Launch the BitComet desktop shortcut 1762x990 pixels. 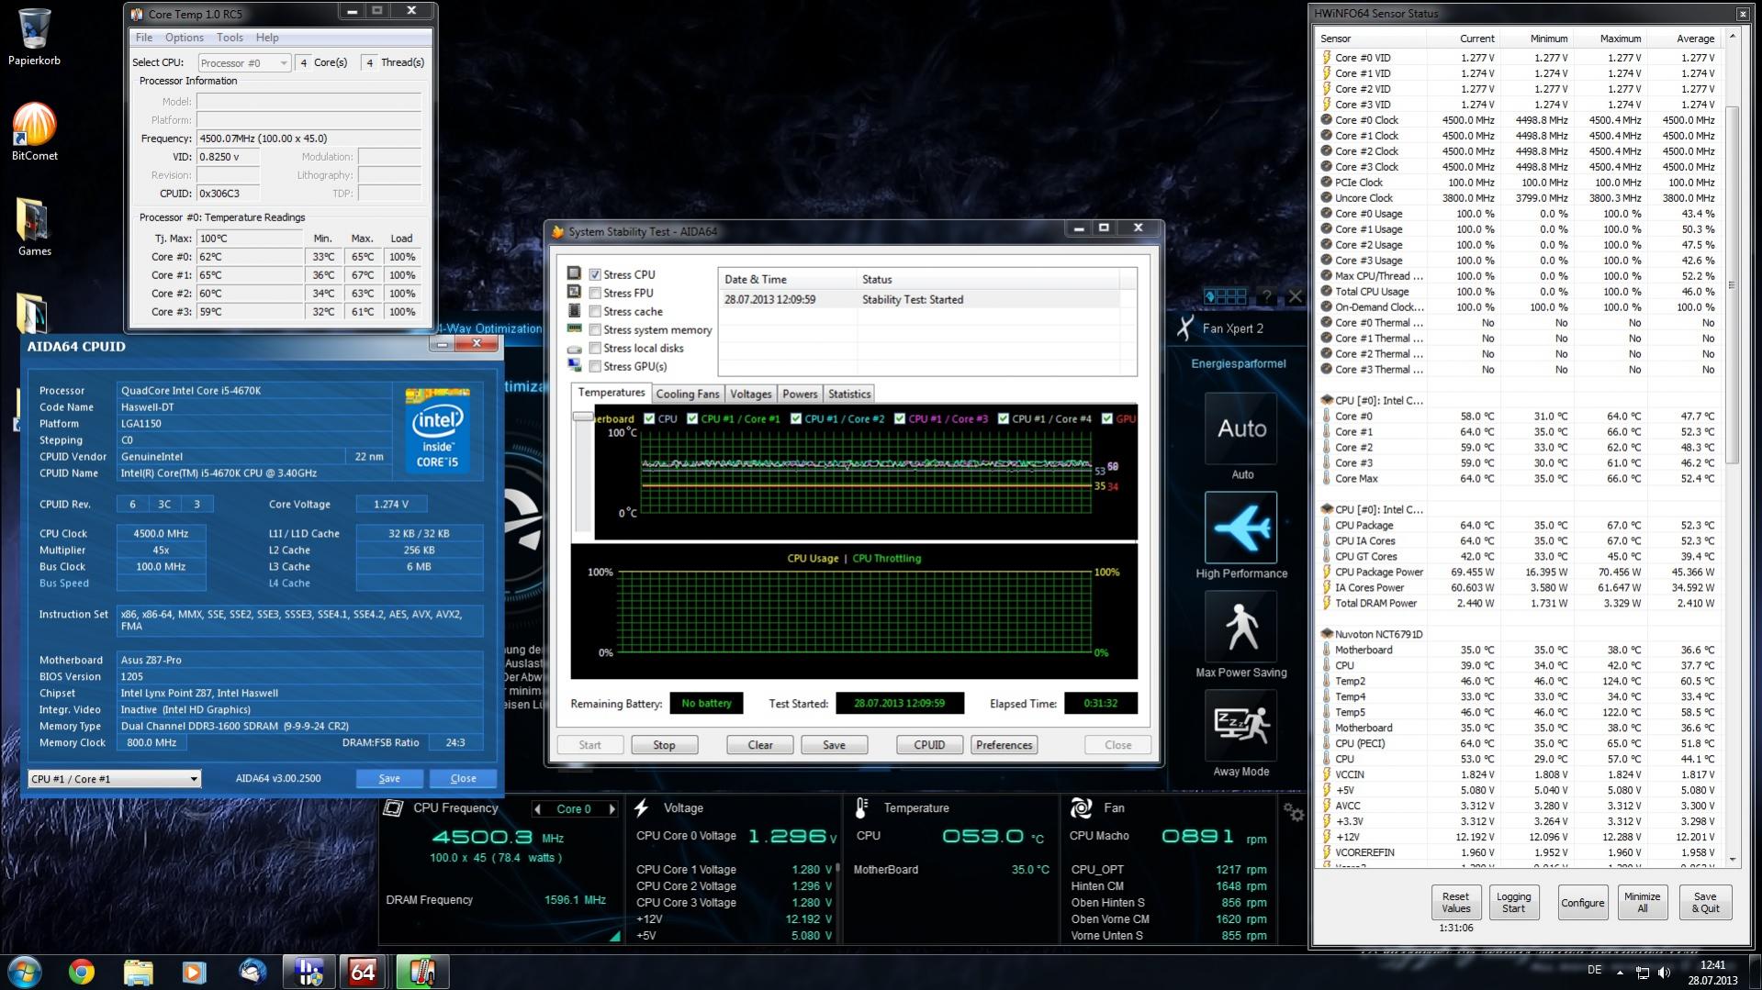click(x=34, y=131)
